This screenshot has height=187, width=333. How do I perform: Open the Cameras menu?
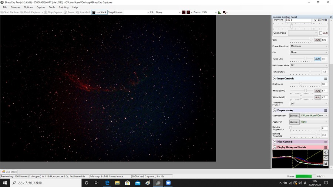click(x=15, y=7)
